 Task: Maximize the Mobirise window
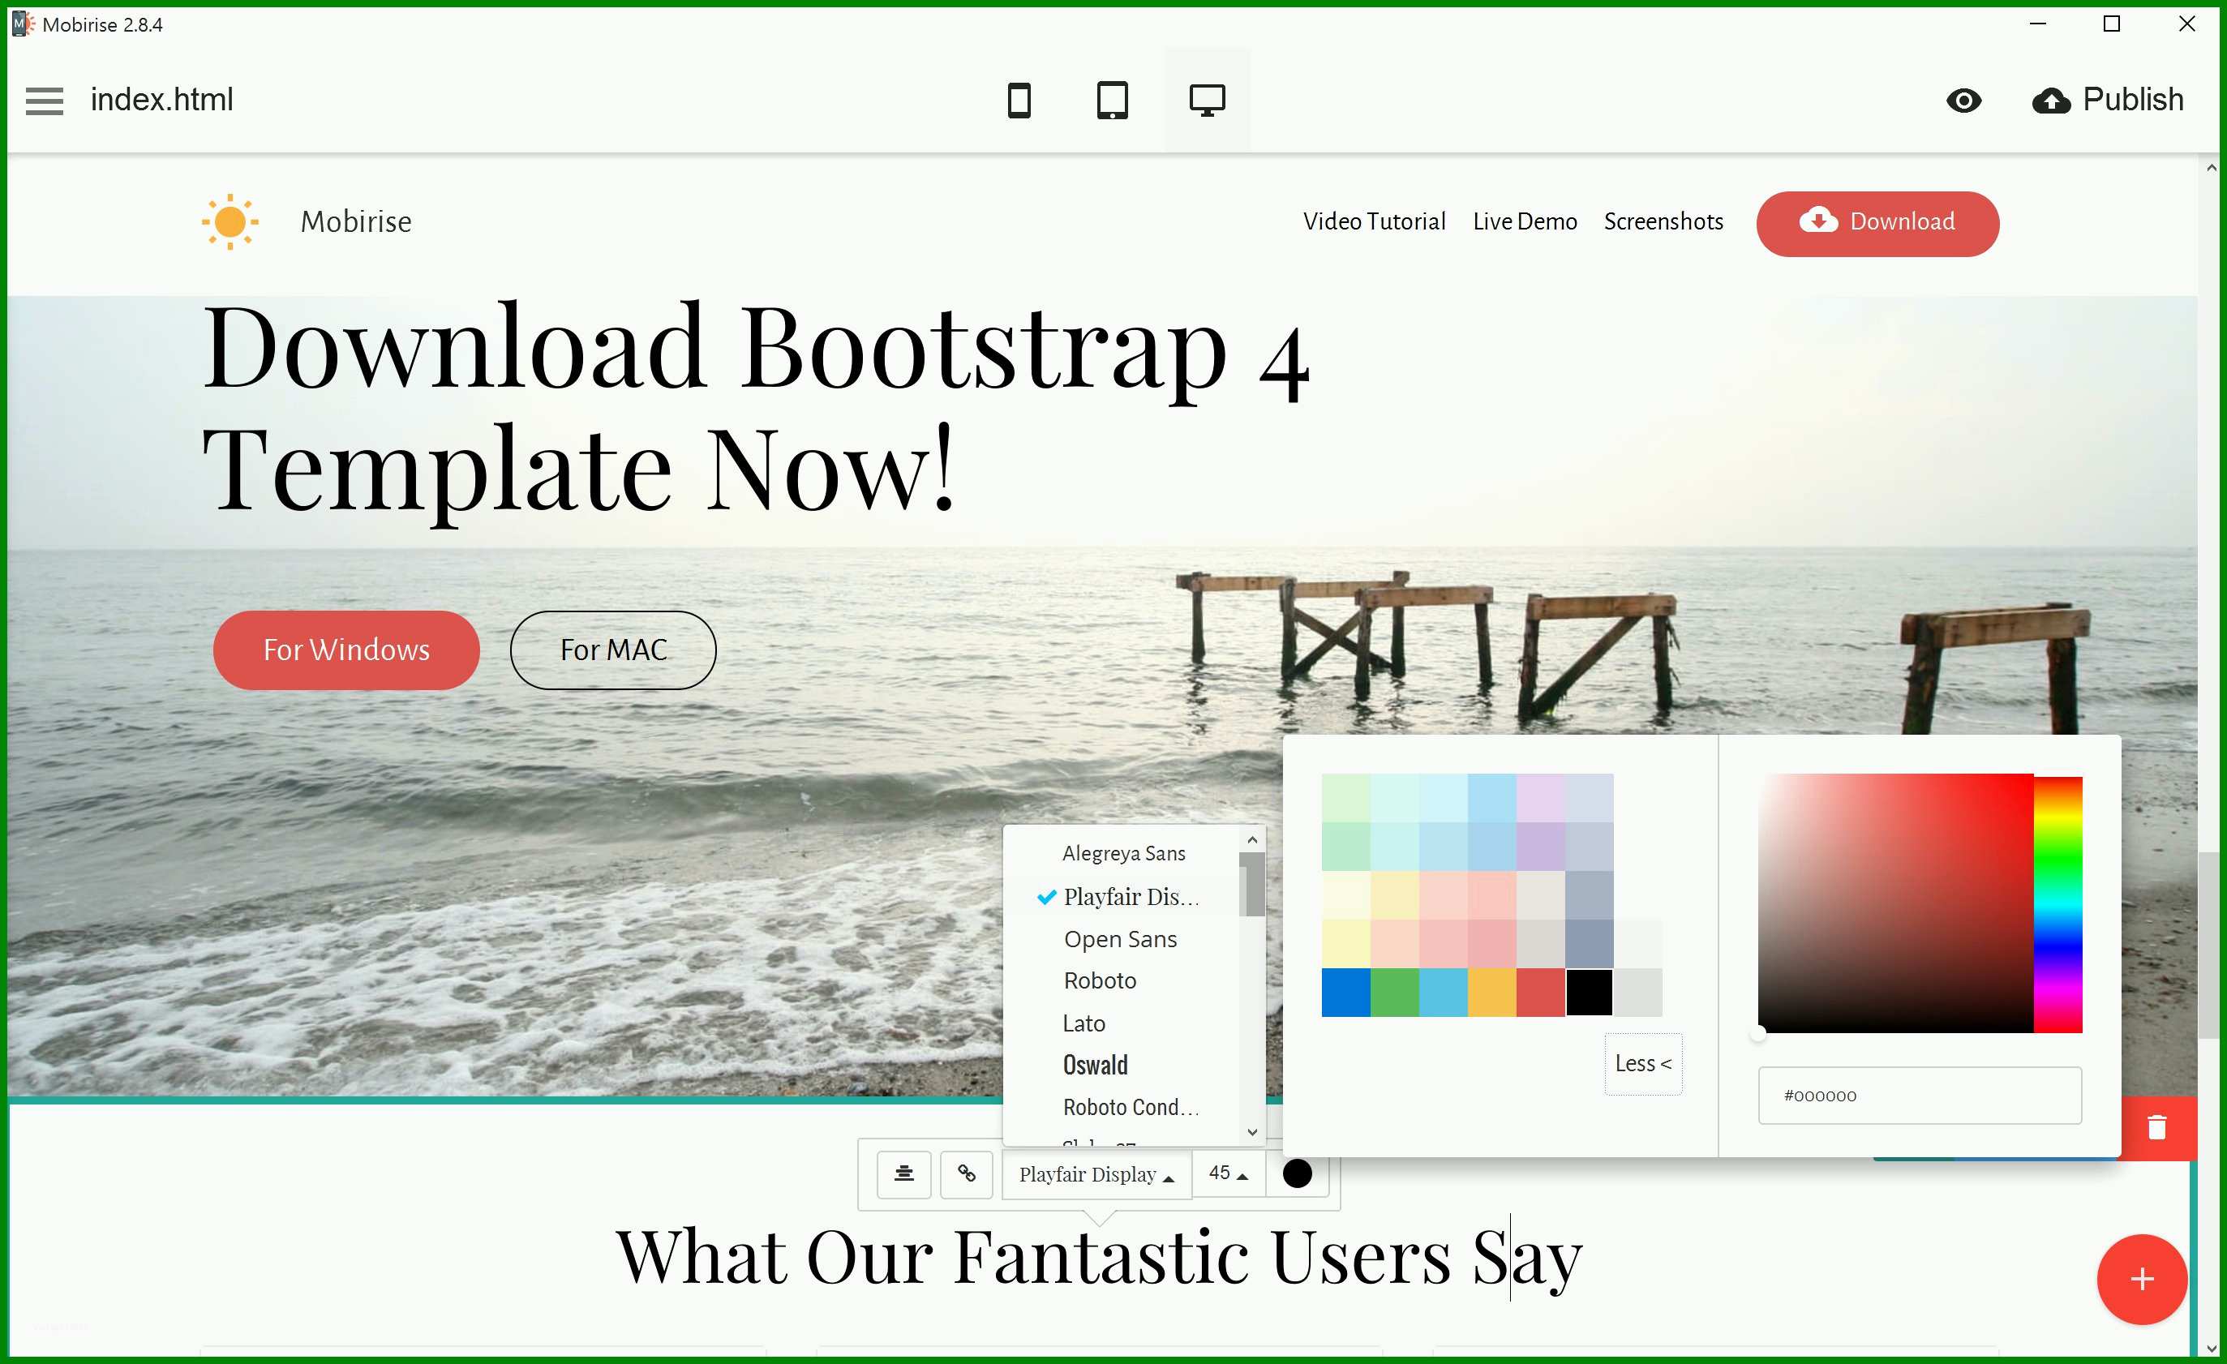coord(2111,24)
